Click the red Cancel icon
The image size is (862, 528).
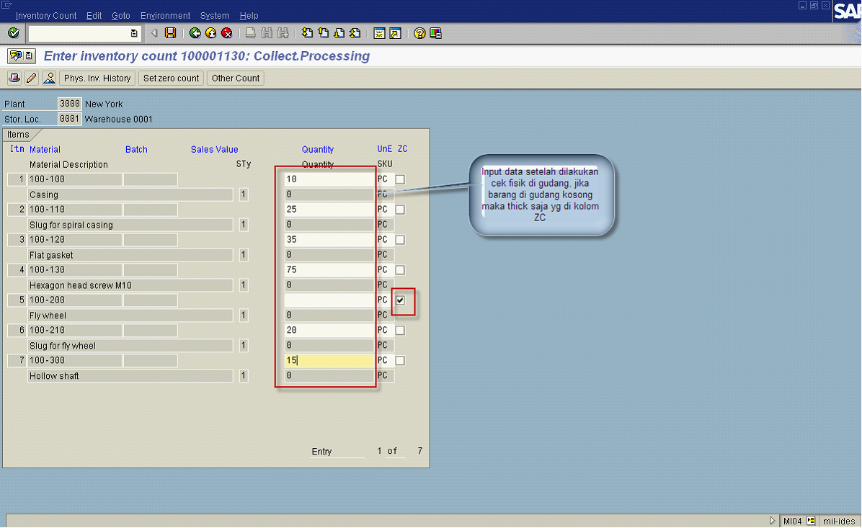click(226, 33)
